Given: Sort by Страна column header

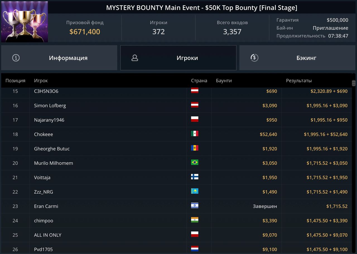Looking at the screenshot, I should 199,80.
